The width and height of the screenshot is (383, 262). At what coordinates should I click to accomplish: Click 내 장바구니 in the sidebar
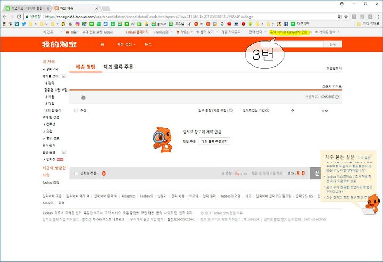pos(51,69)
